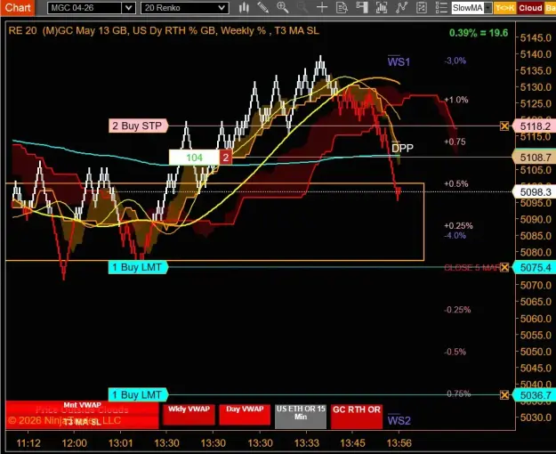The width and height of the screenshot is (556, 454).
Task: Open the bar type chart style icon
Action: (x=244, y=7)
